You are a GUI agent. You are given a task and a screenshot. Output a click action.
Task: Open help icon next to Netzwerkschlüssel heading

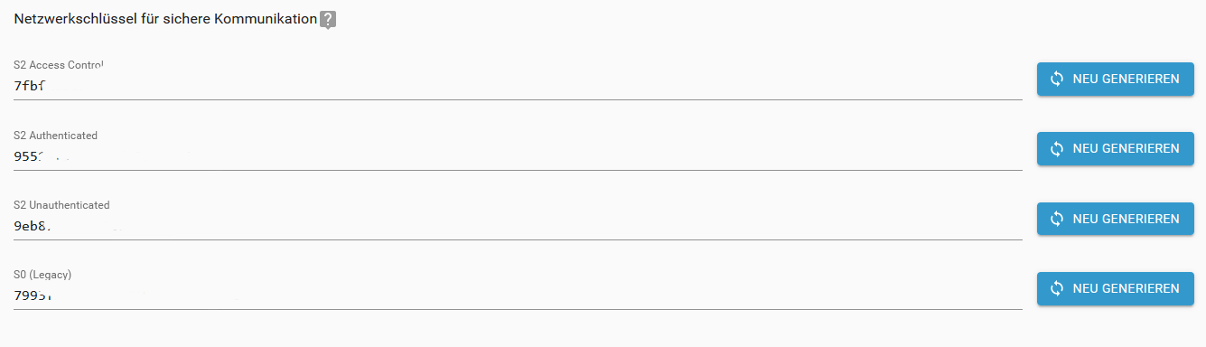pyautogui.click(x=329, y=20)
